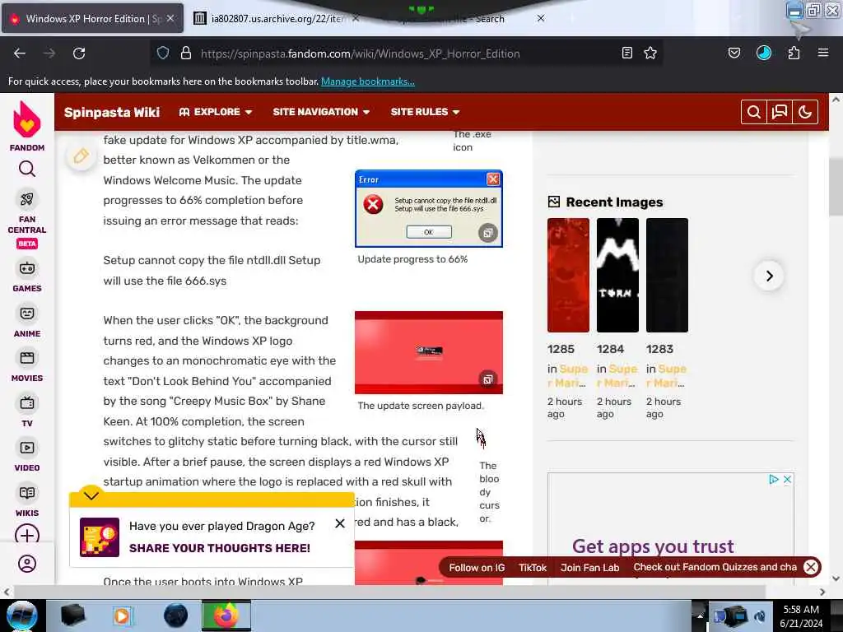843x632 pixels.
Task: Open the tracking protection shield icon
Action: pos(163,53)
